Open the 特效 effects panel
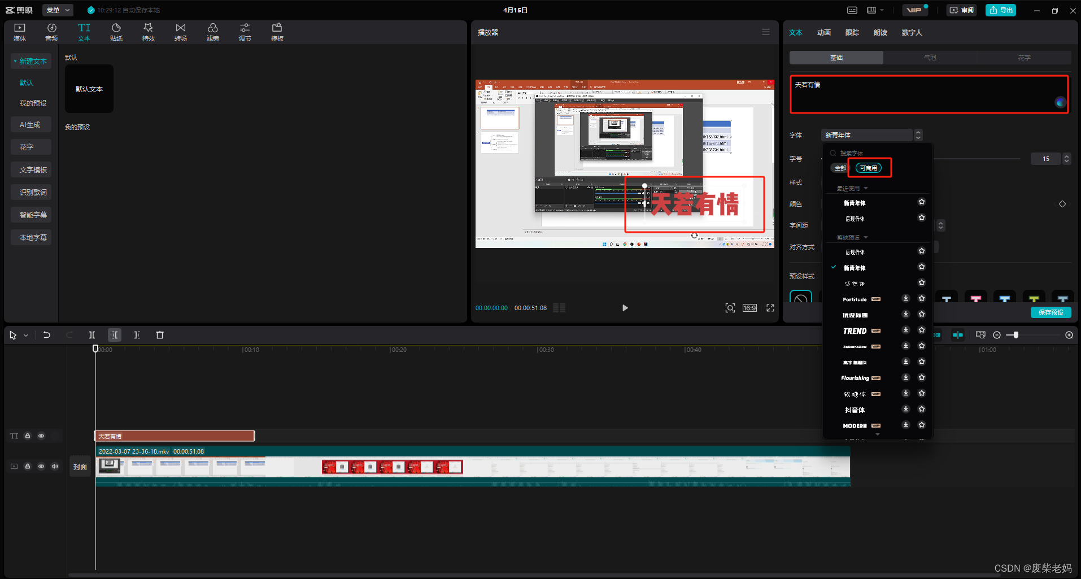Viewport: 1081px width, 579px height. click(149, 32)
